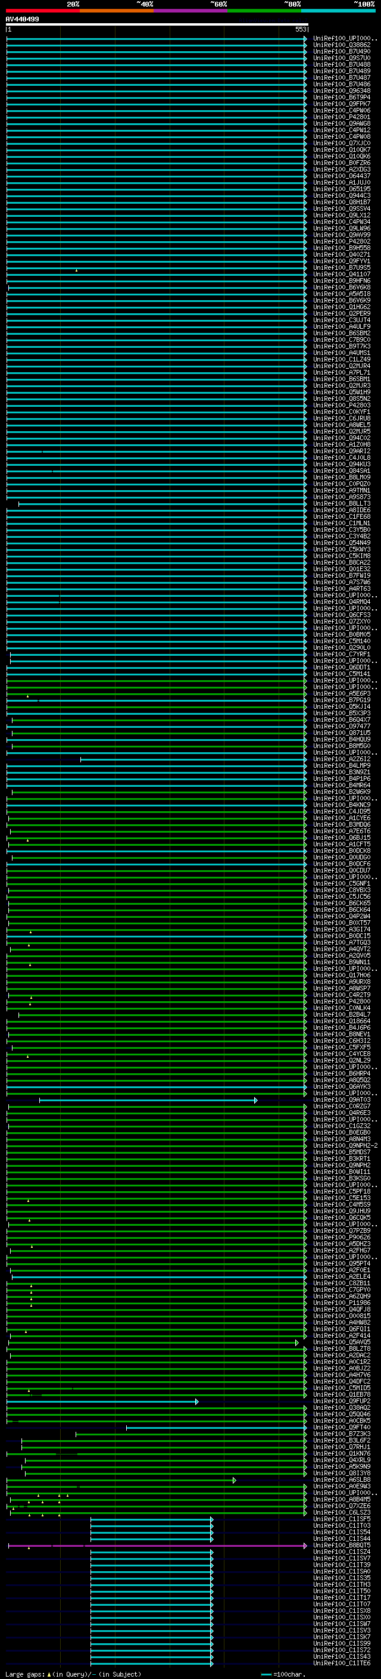Open hit UniRef100_Q9S7U0
The height and width of the screenshot is (1679, 381).
pos(341,58)
